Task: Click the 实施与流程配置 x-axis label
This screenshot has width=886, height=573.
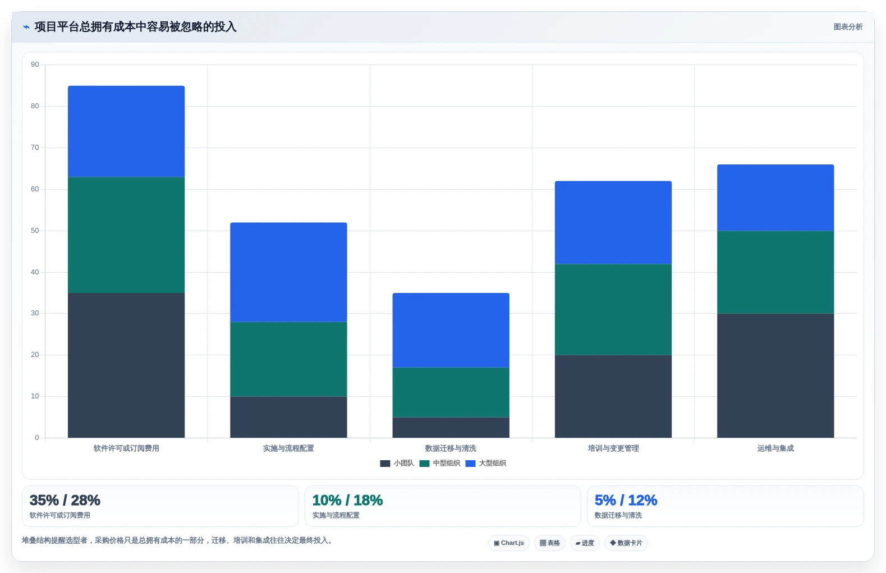Action: click(x=288, y=448)
